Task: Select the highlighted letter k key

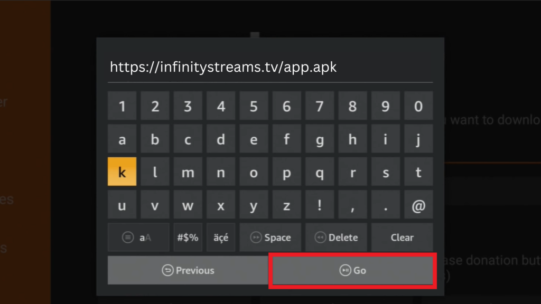Action: [122, 172]
